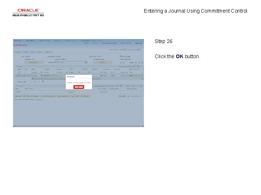Open Affiliate lookup icon on line 2
This screenshot has width=261, height=195.
(x=101, y=75)
